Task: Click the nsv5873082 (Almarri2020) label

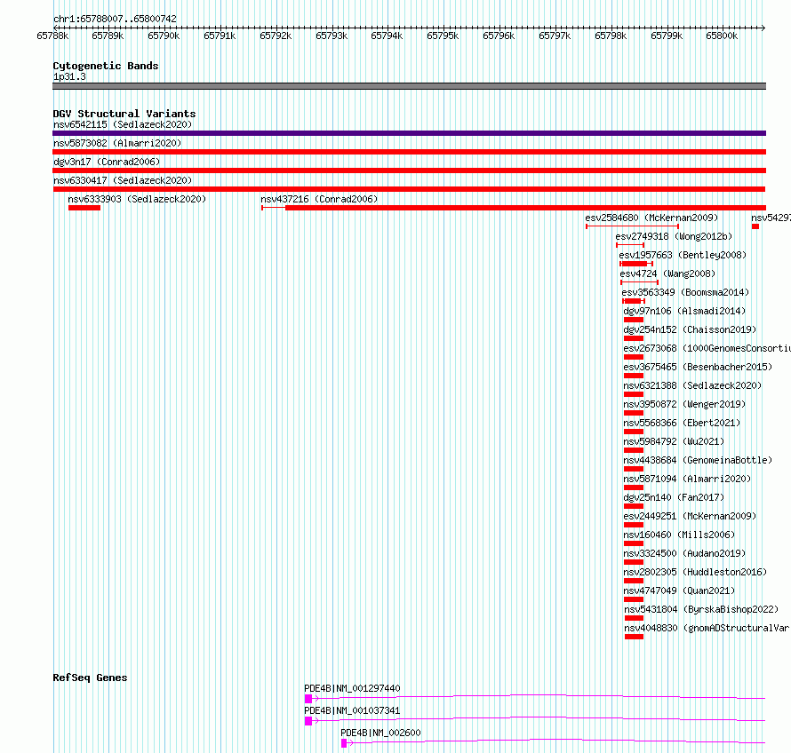Action: pyautogui.click(x=117, y=143)
